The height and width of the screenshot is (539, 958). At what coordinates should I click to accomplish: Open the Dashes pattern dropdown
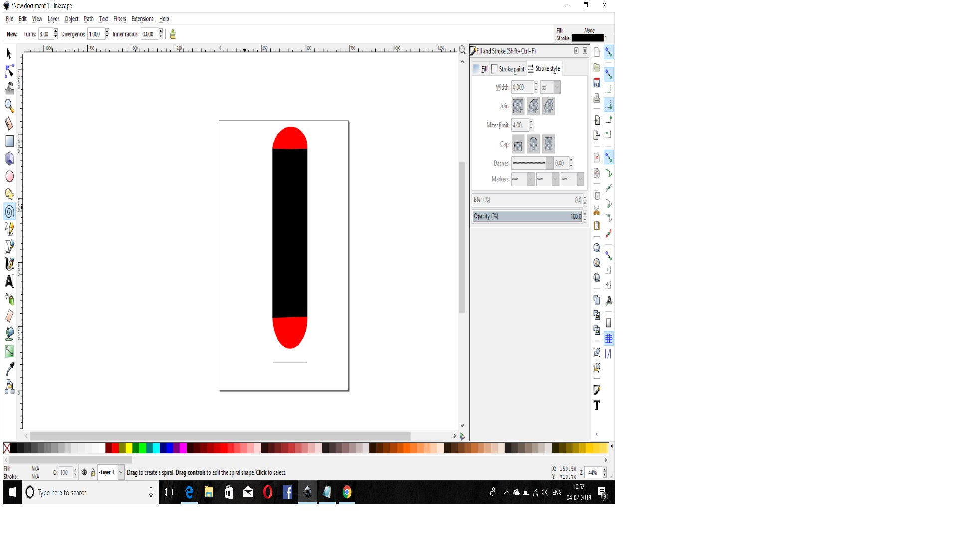(x=549, y=163)
